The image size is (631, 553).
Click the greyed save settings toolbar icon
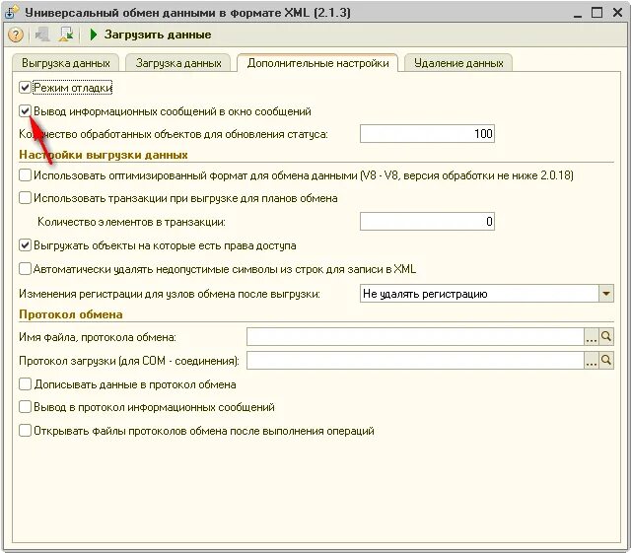42,35
